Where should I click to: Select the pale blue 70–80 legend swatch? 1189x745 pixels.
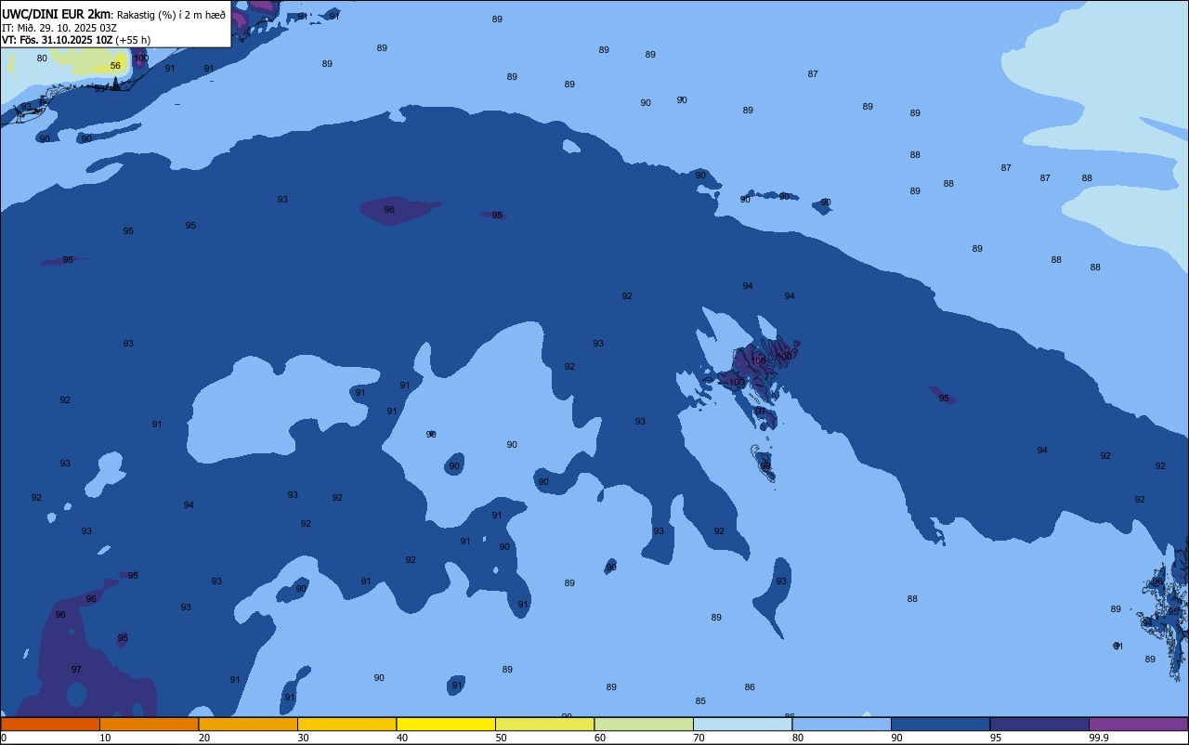pos(742,724)
